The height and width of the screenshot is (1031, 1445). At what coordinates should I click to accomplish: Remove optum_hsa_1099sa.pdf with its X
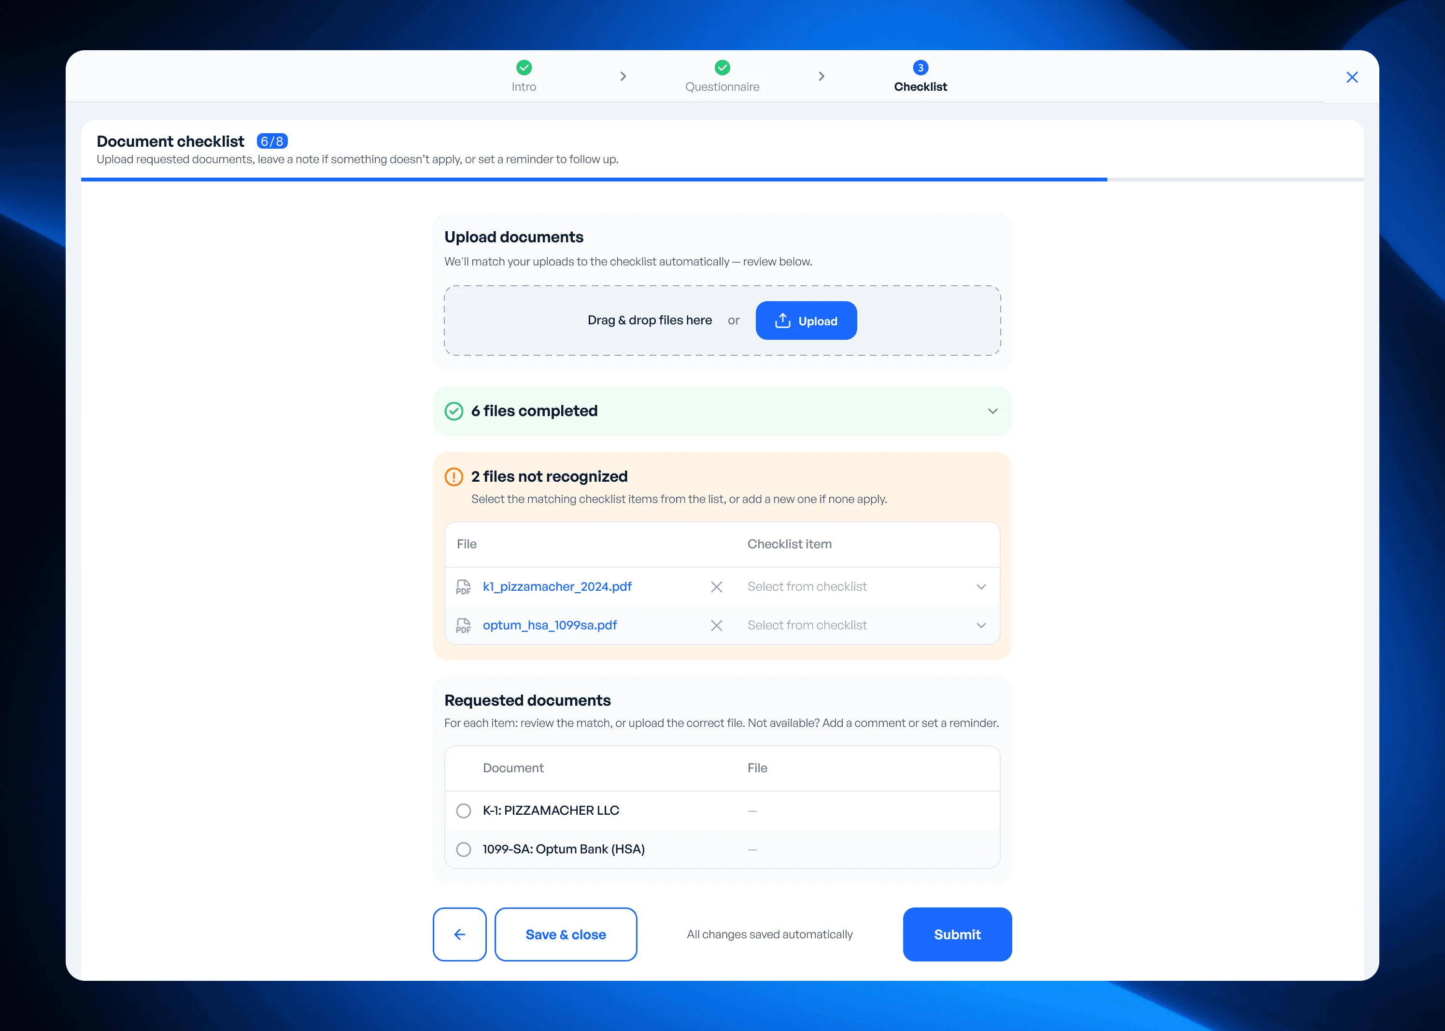click(x=717, y=626)
